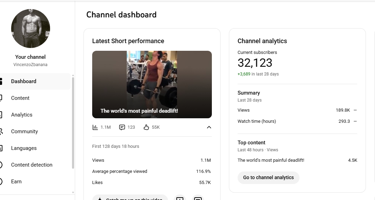Click the thumbs-up likes icon
This screenshot has width=375, height=200.
[146, 127]
